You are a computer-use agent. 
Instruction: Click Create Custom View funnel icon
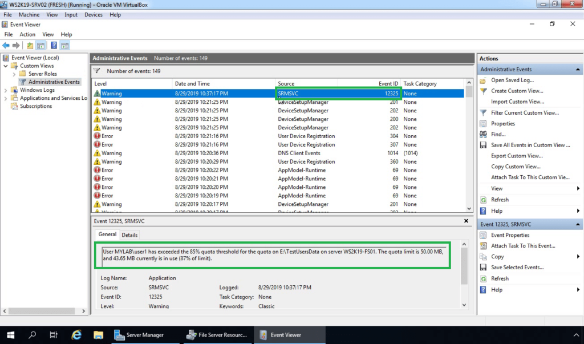coord(483,91)
